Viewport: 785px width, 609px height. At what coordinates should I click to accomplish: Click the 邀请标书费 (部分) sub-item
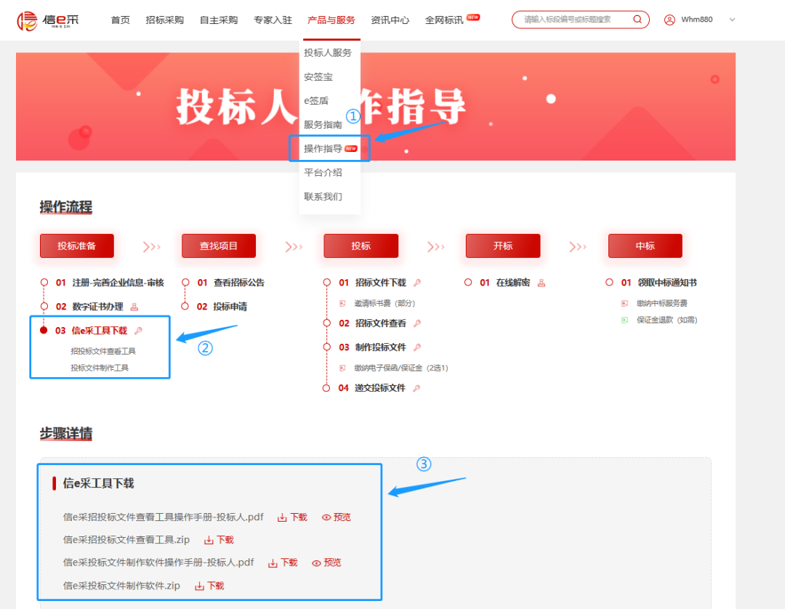tap(385, 303)
